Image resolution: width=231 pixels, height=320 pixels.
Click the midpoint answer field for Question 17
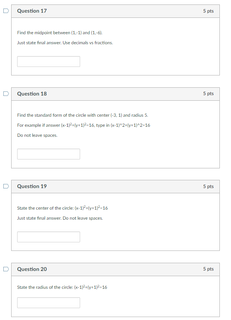pos(48,61)
